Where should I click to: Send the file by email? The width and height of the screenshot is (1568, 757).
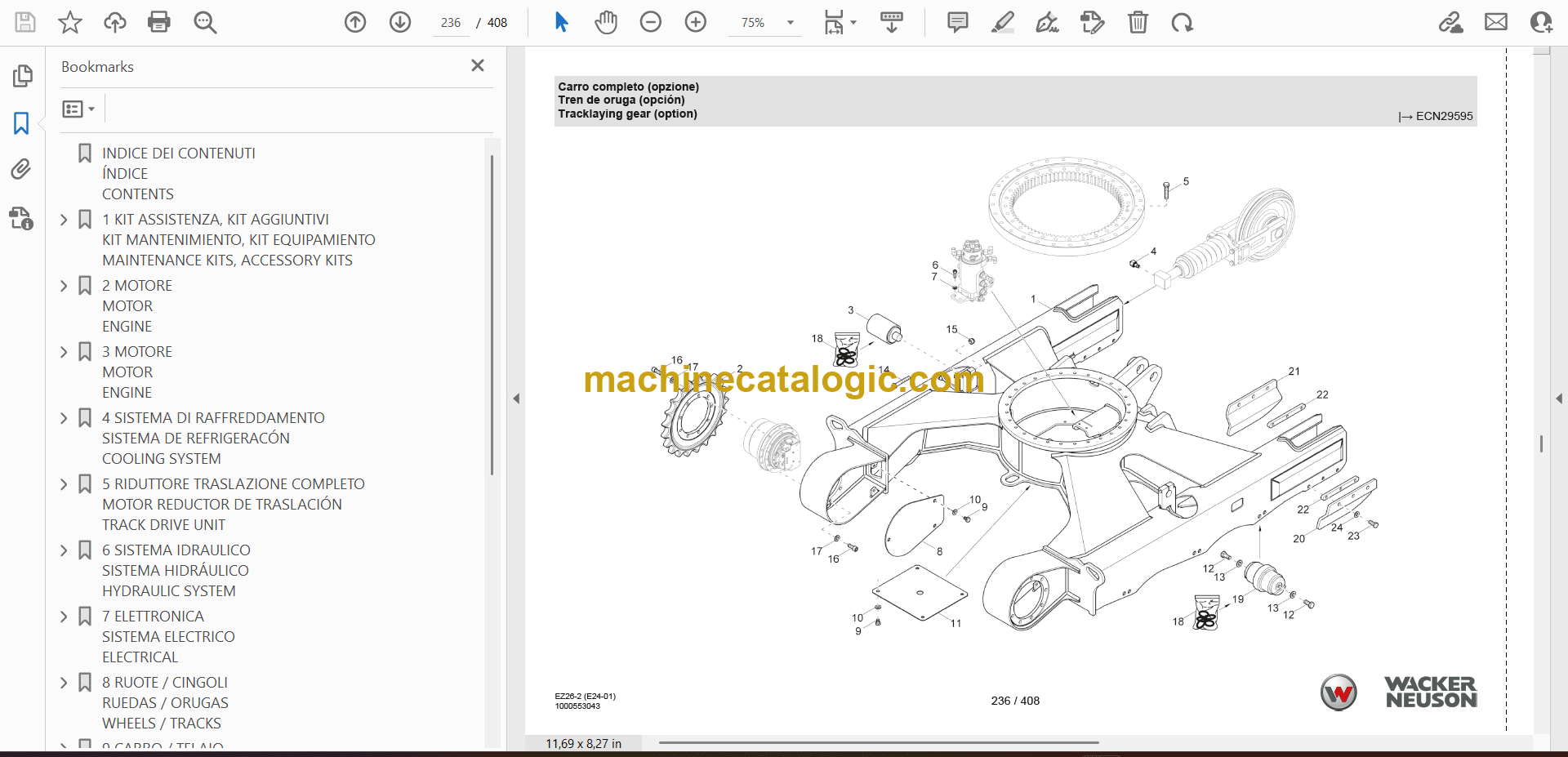1496,22
